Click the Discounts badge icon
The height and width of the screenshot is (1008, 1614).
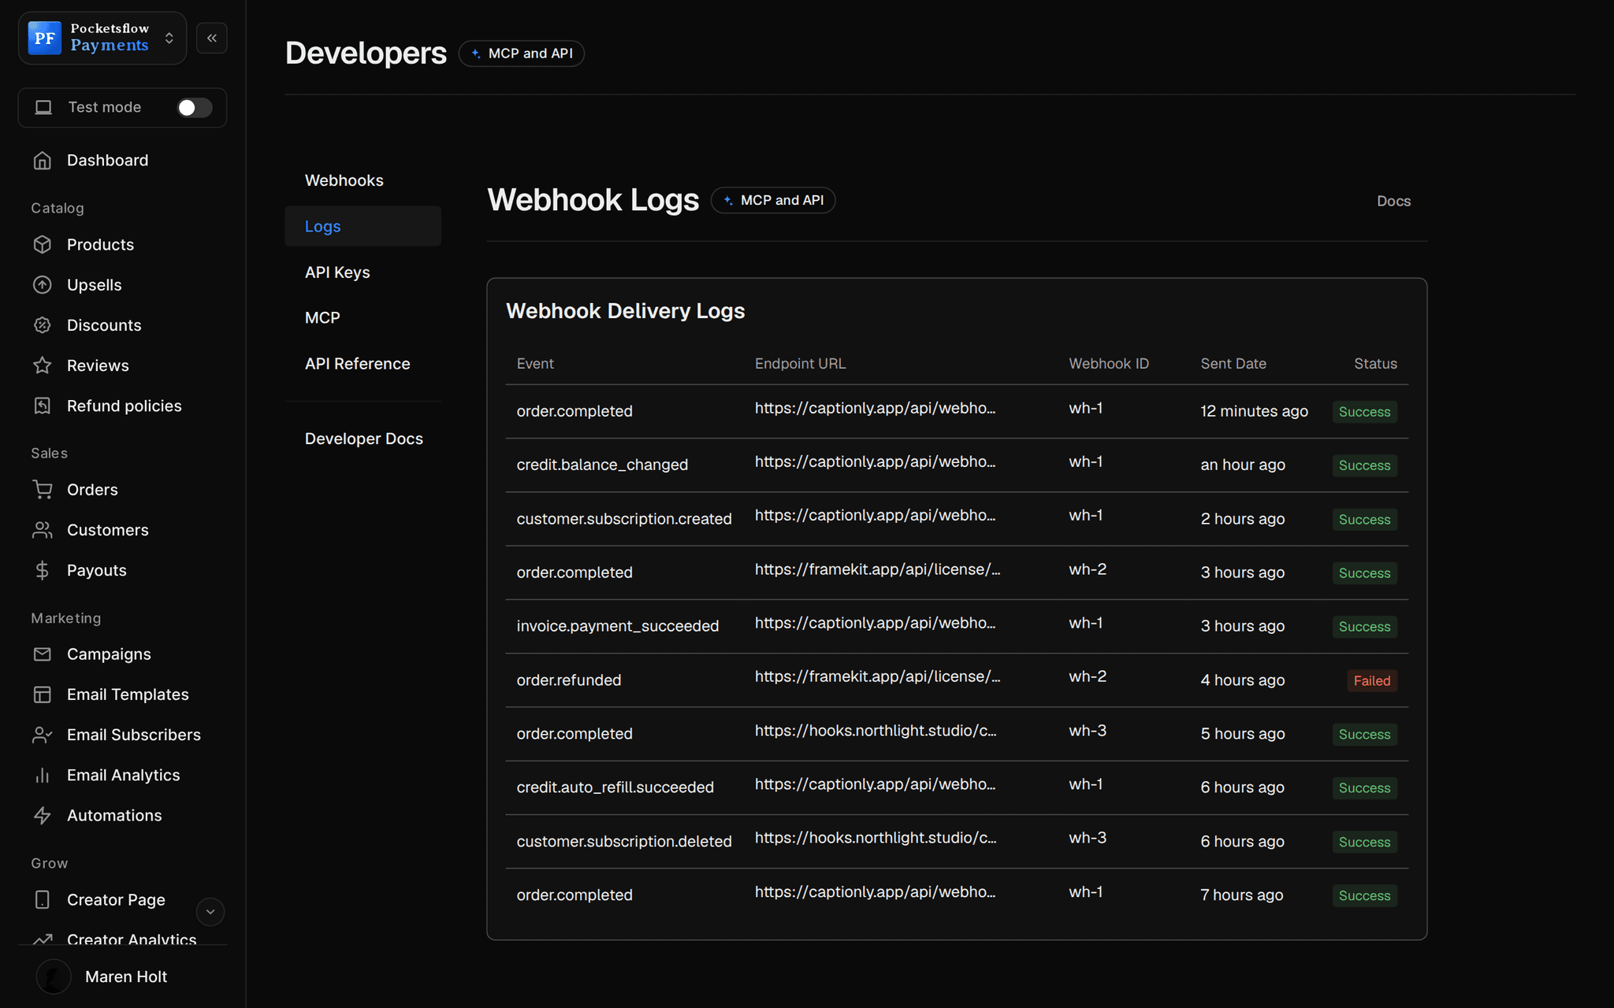[x=43, y=325]
